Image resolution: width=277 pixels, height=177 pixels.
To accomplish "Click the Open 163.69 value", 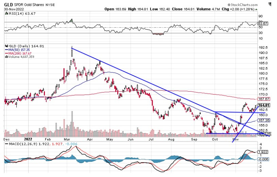I will pyautogui.click(x=115, y=9).
